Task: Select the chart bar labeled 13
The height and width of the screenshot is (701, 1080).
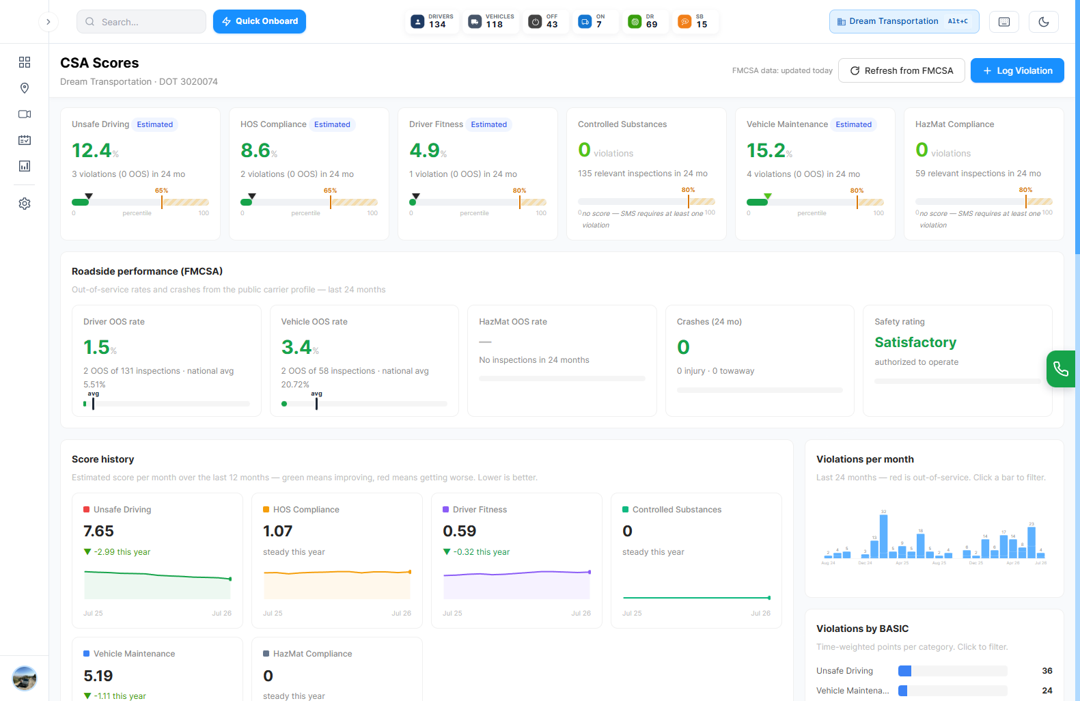Action: pos(874,549)
